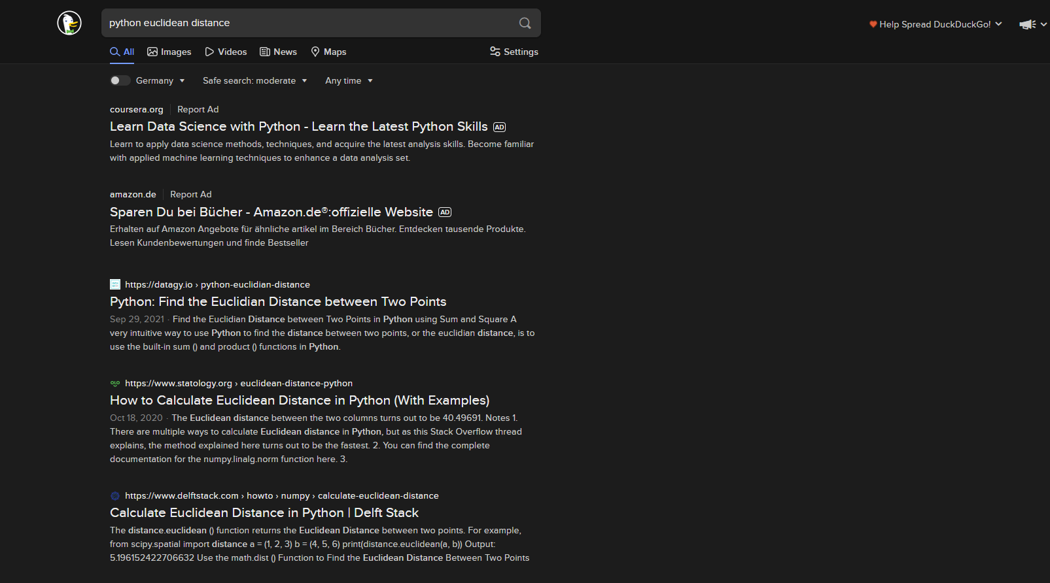Open the Maps tab
1050x583 pixels.
point(328,52)
